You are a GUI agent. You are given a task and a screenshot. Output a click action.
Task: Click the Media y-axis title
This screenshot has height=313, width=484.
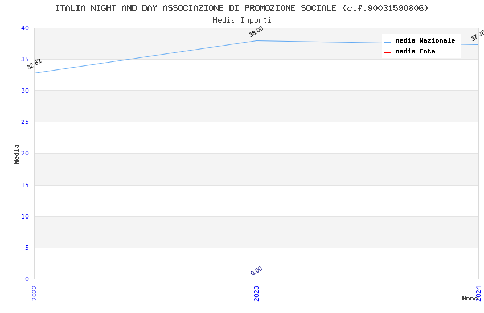point(17,154)
